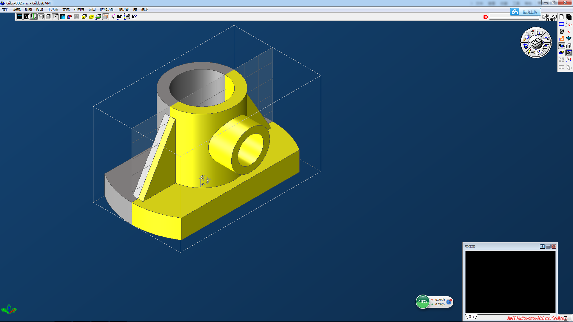
Task: Open the 实体 menu
Action: coord(66,10)
